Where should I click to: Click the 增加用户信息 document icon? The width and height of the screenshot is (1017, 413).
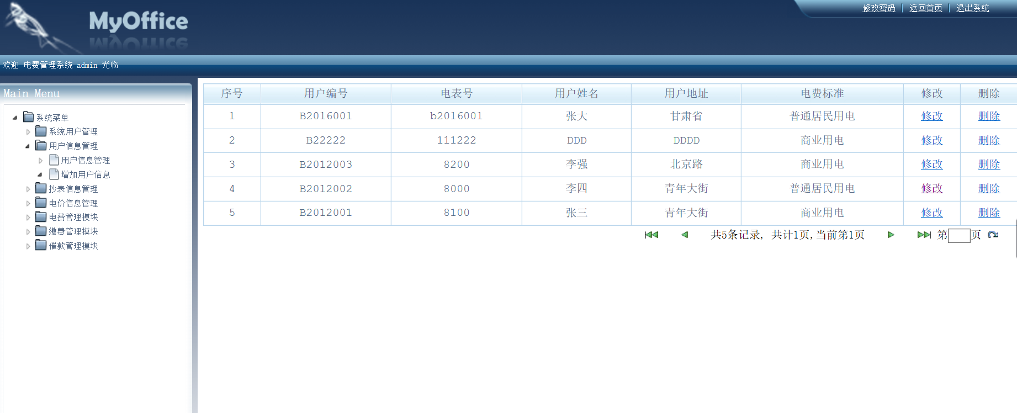point(54,174)
